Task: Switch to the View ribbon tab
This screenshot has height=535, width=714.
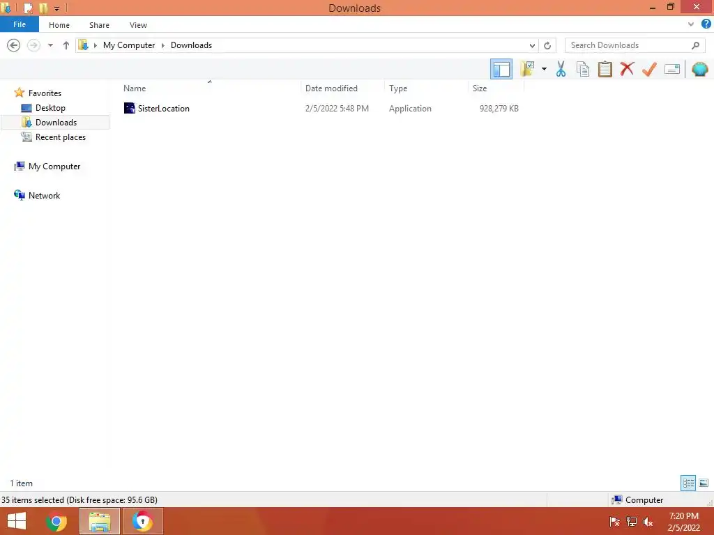Action: click(x=139, y=25)
